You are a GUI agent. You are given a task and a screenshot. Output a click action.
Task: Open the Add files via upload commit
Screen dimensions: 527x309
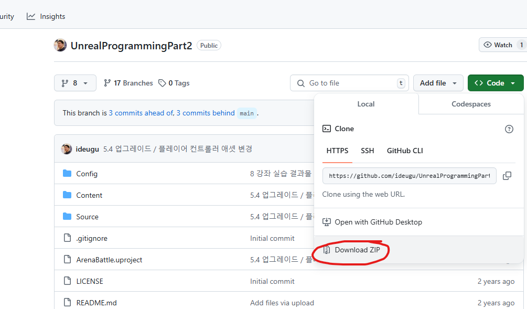coord(282,303)
